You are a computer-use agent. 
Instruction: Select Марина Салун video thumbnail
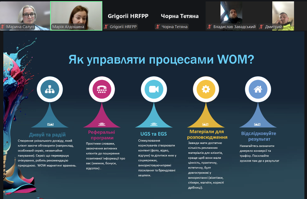pyautogui.click(x=25, y=13)
